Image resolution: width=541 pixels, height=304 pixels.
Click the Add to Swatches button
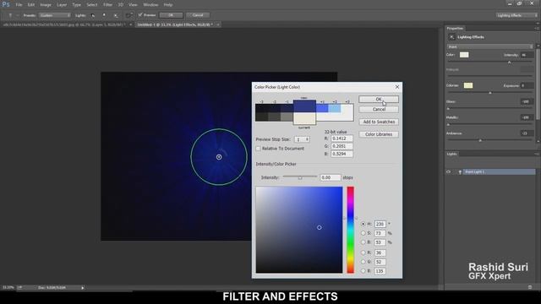pos(379,122)
